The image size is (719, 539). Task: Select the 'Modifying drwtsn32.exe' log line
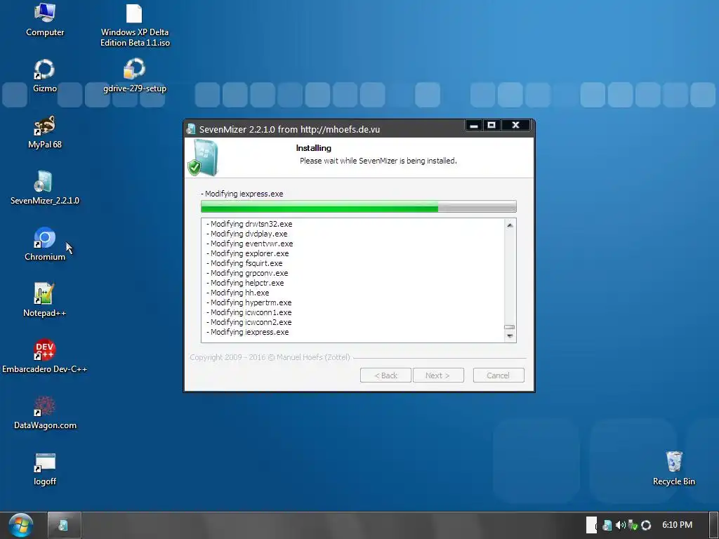coord(249,224)
